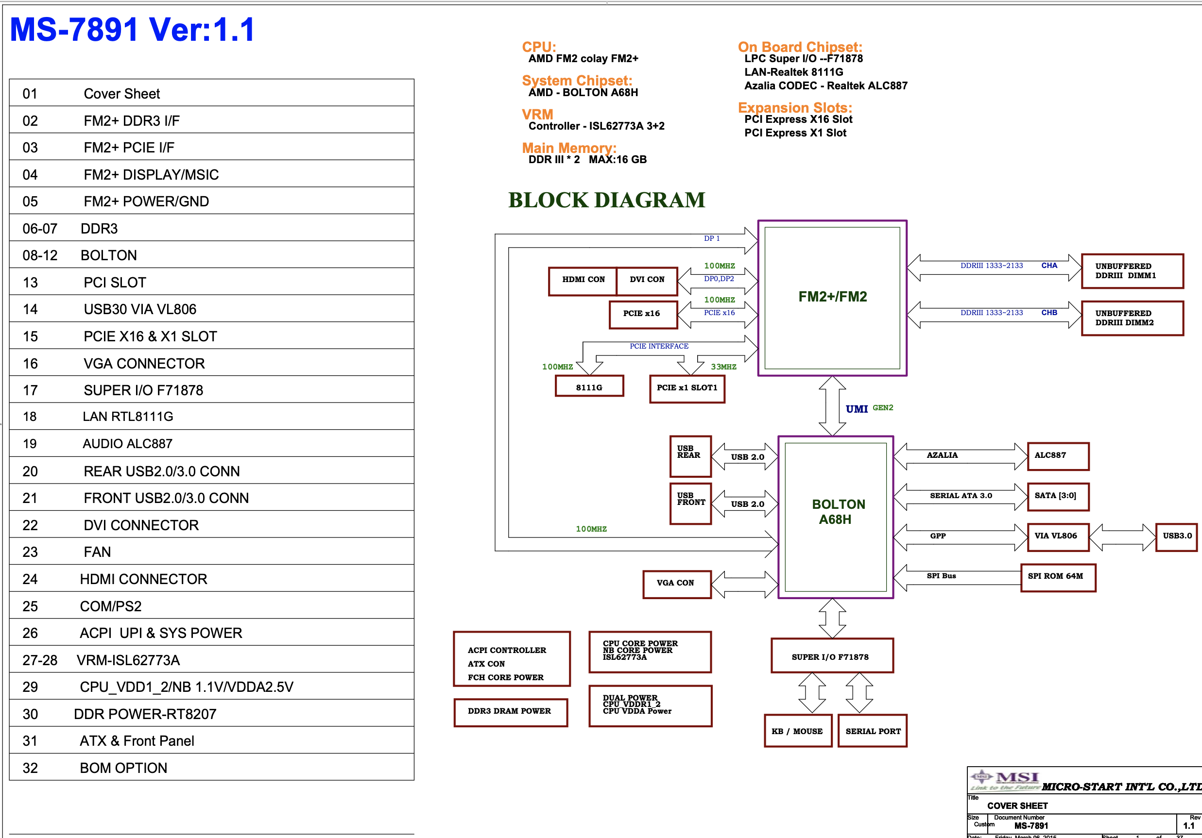Select the '25 COM/PS2' row
The width and height of the screenshot is (1202, 838).
pyautogui.click(x=211, y=606)
